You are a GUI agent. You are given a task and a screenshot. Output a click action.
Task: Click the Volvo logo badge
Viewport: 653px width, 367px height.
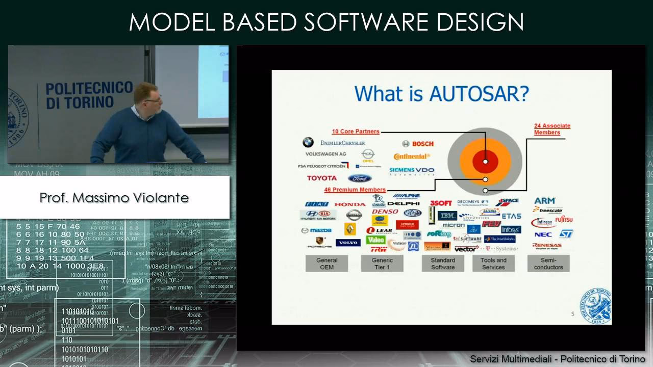click(349, 243)
